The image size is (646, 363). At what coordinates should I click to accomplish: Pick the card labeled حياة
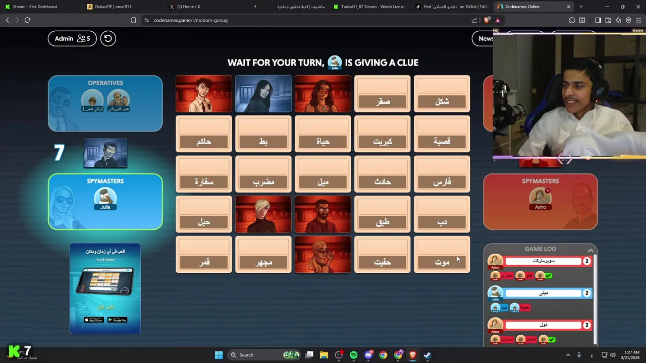tap(322, 134)
